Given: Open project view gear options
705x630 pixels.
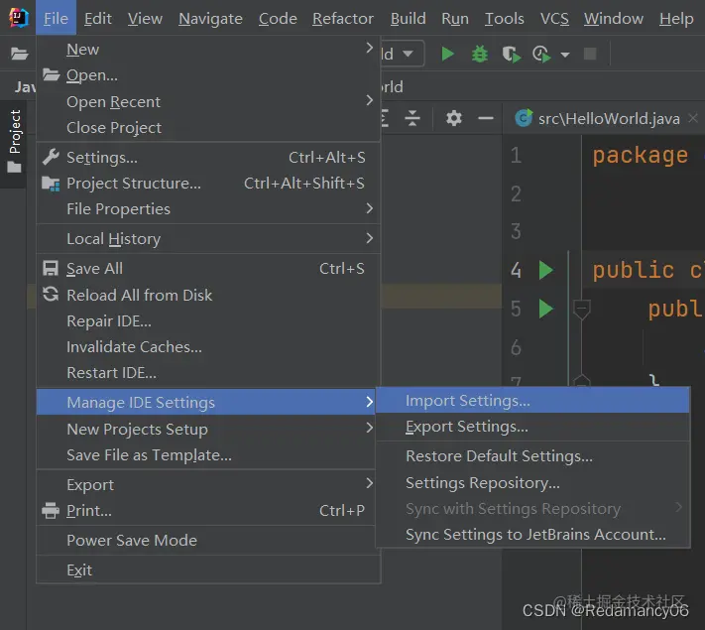Looking at the screenshot, I should pos(454,118).
